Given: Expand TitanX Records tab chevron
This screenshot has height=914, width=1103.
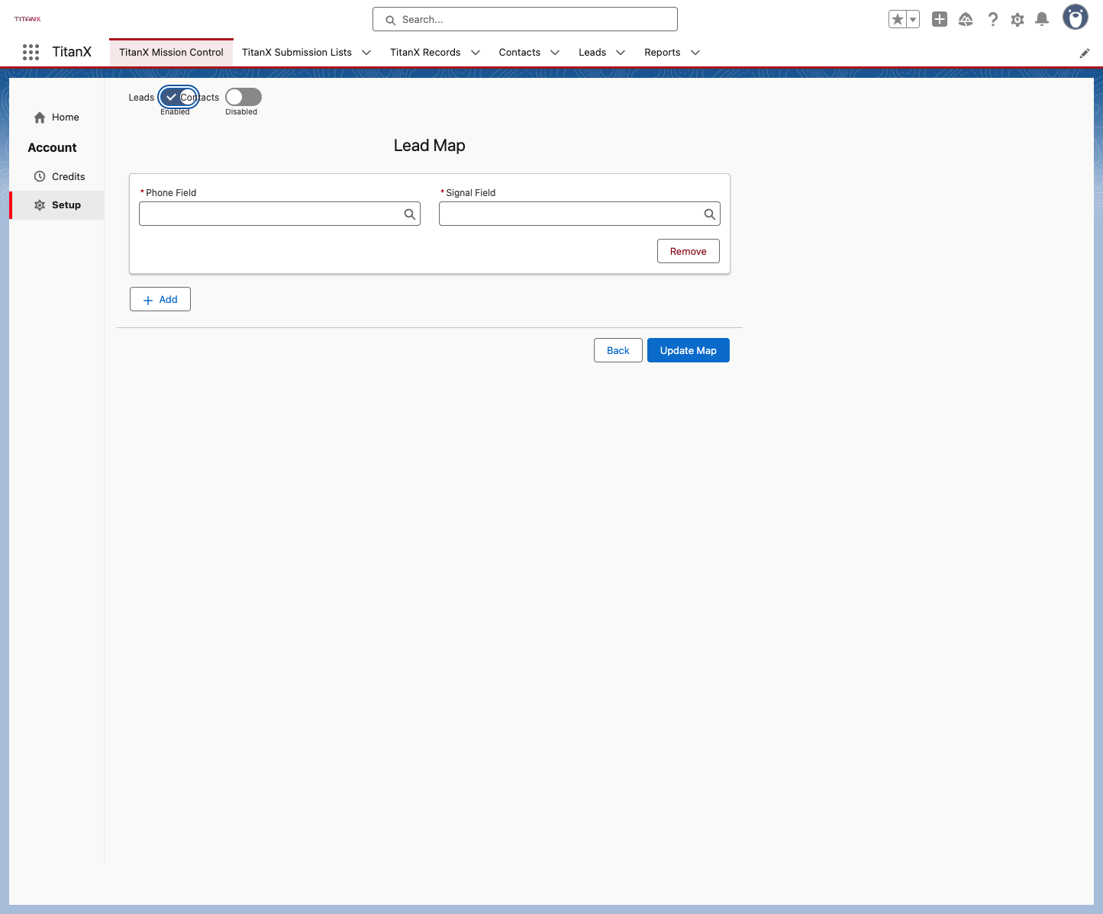Looking at the screenshot, I should click(x=476, y=53).
